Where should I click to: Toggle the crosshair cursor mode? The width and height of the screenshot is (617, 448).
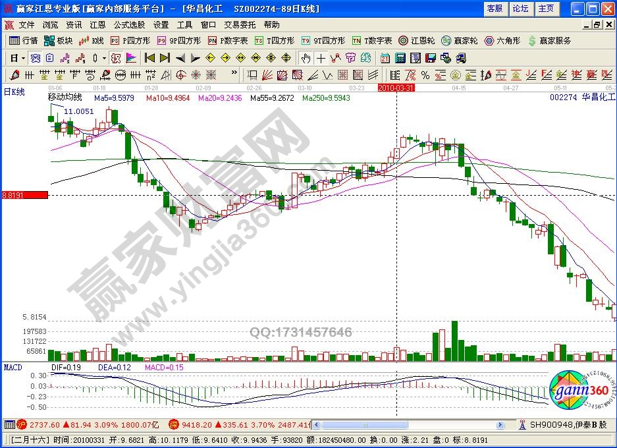321,58
